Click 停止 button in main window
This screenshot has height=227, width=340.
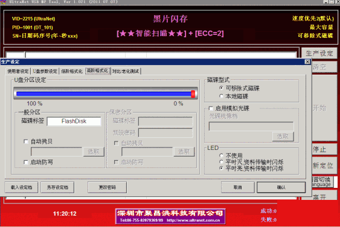pos(324,149)
